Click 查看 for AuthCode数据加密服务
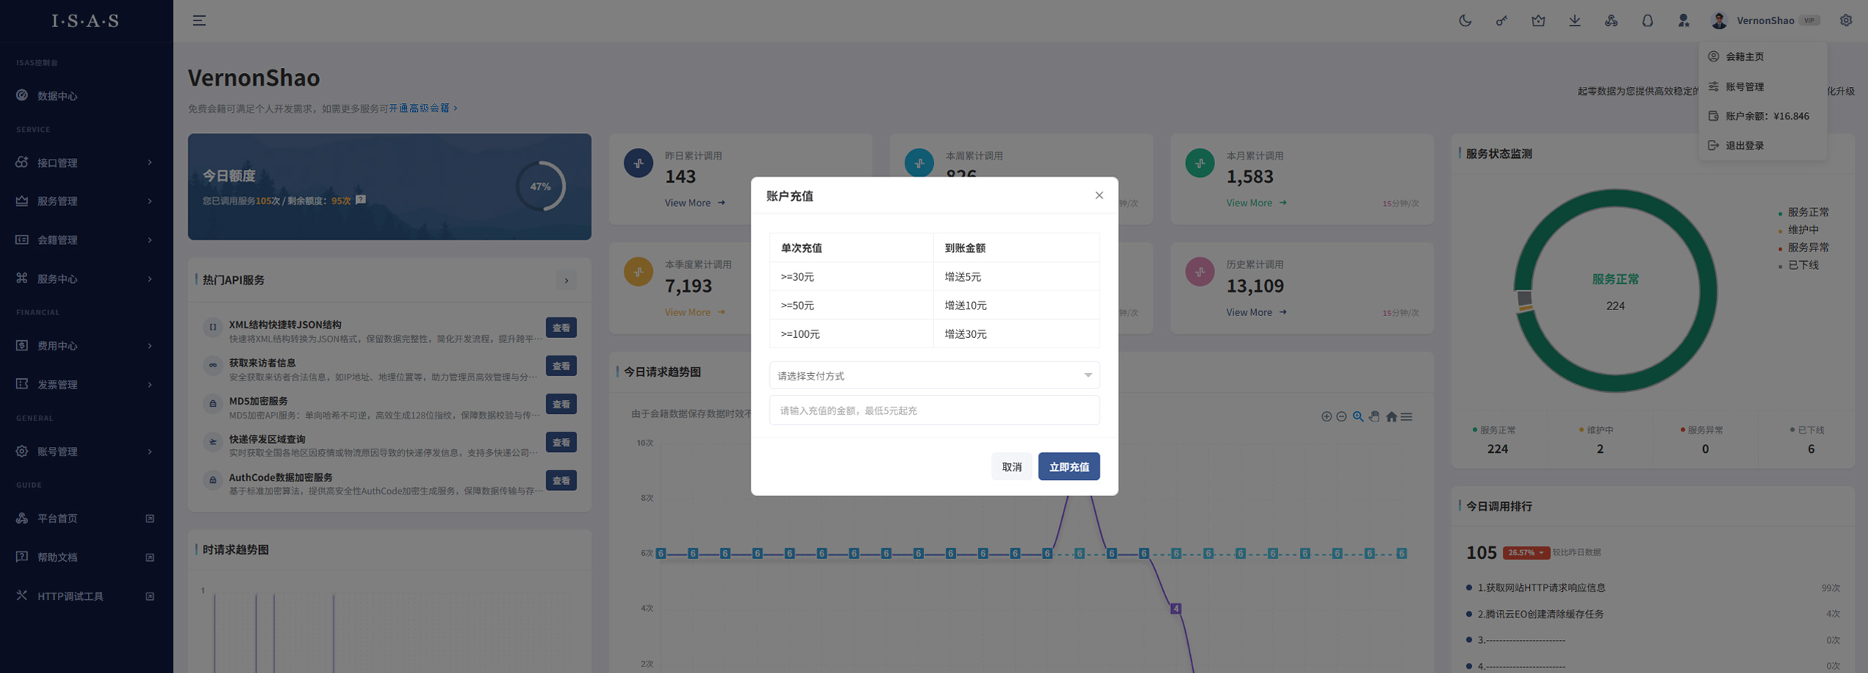Viewport: 1868px width, 673px height. (x=561, y=481)
